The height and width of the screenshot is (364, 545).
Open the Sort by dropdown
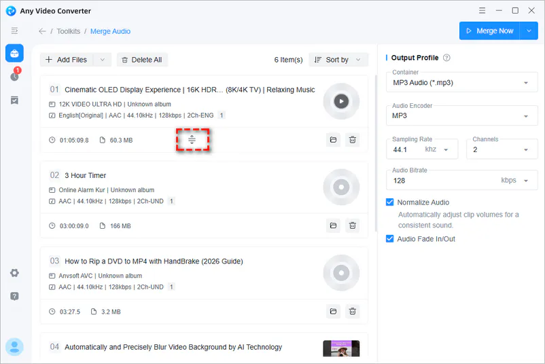click(x=338, y=60)
